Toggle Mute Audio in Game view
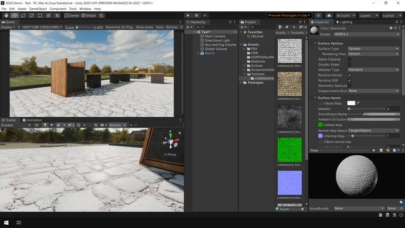This screenshot has width=405, height=228. coord(144,27)
